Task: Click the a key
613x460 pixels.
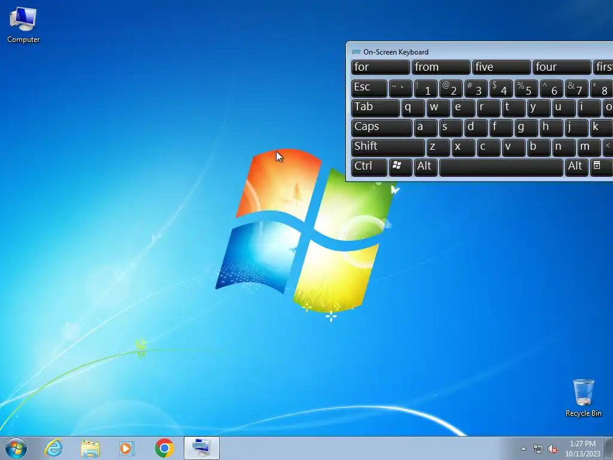Action: 426,128
